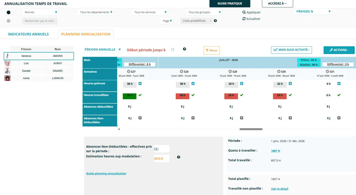Click the clock icon of week S27

[128, 72]
